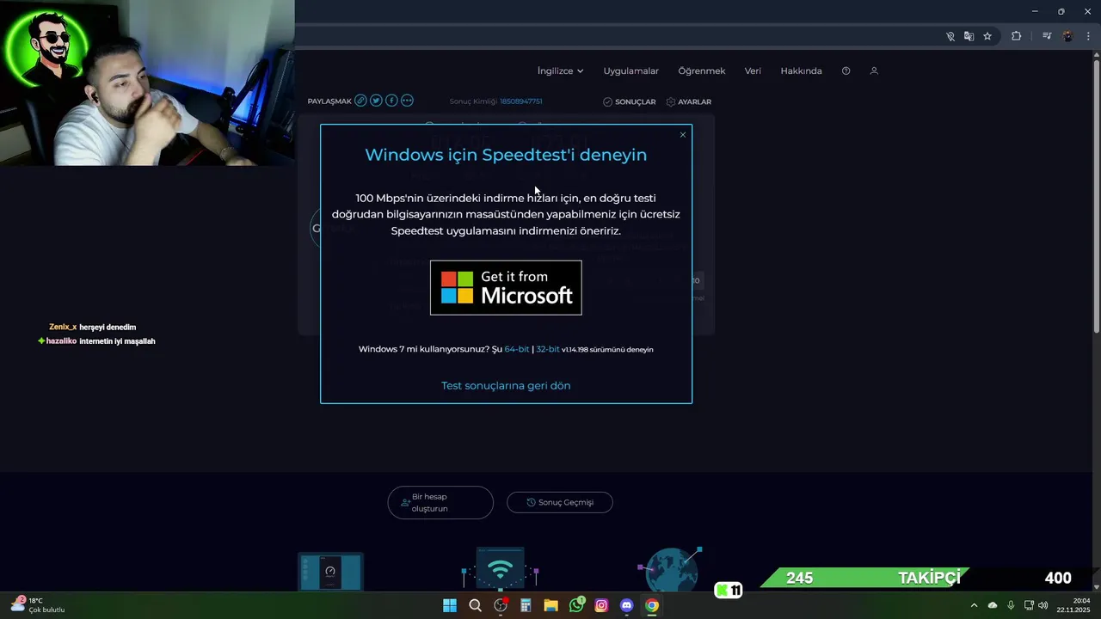Click result ID 18508947751 link
The height and width of the screenshot is (619, 1101).
(x=520, y=101)
